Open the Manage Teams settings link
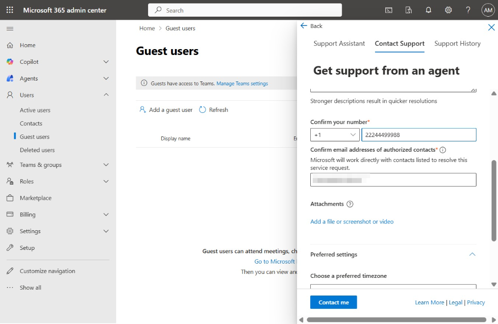Screen dimensions: 498x324 (242, 83)
